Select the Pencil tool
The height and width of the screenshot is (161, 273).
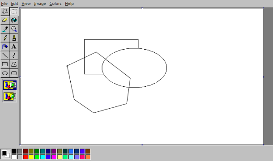[x=5, y=38]
